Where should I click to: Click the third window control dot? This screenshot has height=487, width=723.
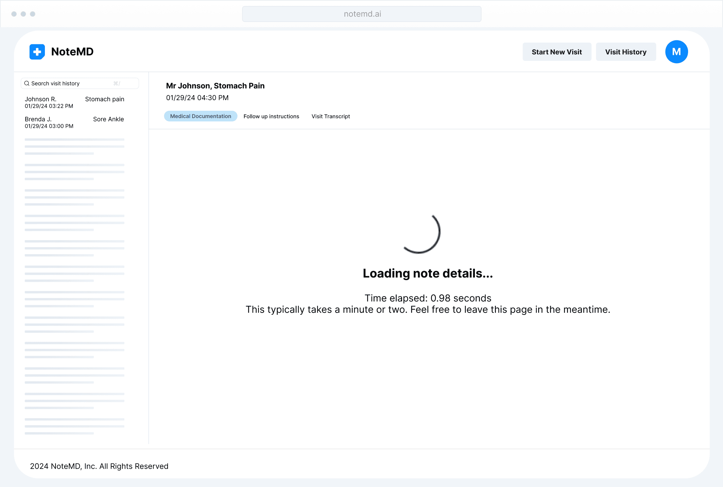pyautogui.click(x=33, y=14)
